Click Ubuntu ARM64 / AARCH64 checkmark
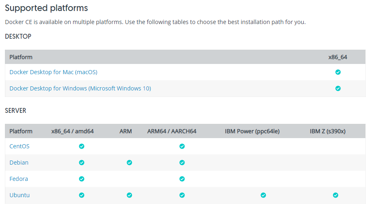Screen dimensions: 376x209 pyautogui.click(x=182, y=195)
